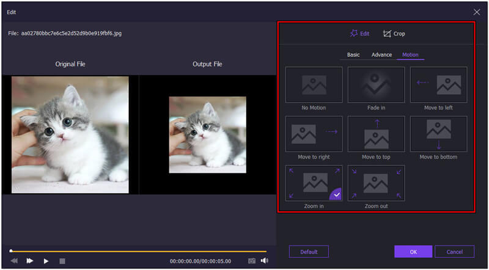Click the fast forward button

click(x=29, y=261)
